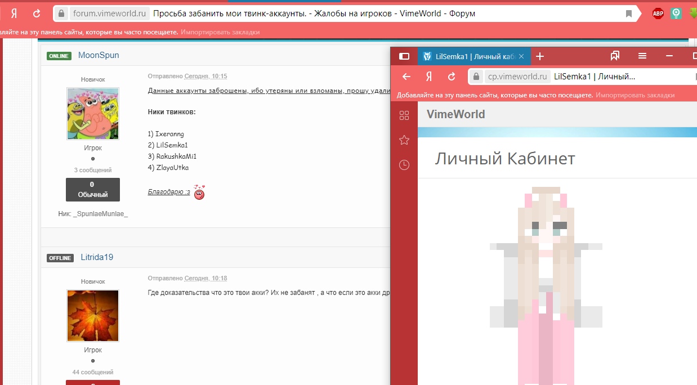Select the LilSemka1 tab

(x=473, y=56)
